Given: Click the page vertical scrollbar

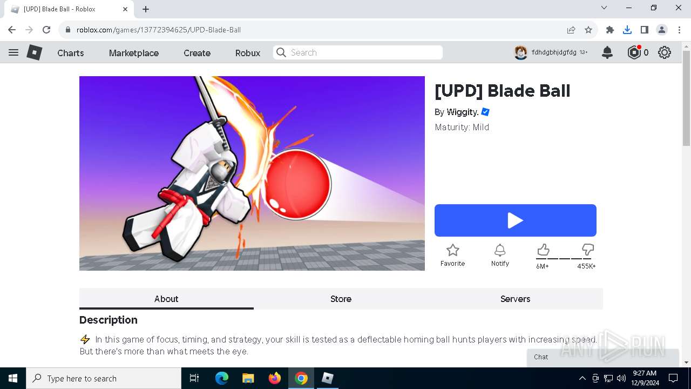Looking at the screenshot, I should [686, 97].
